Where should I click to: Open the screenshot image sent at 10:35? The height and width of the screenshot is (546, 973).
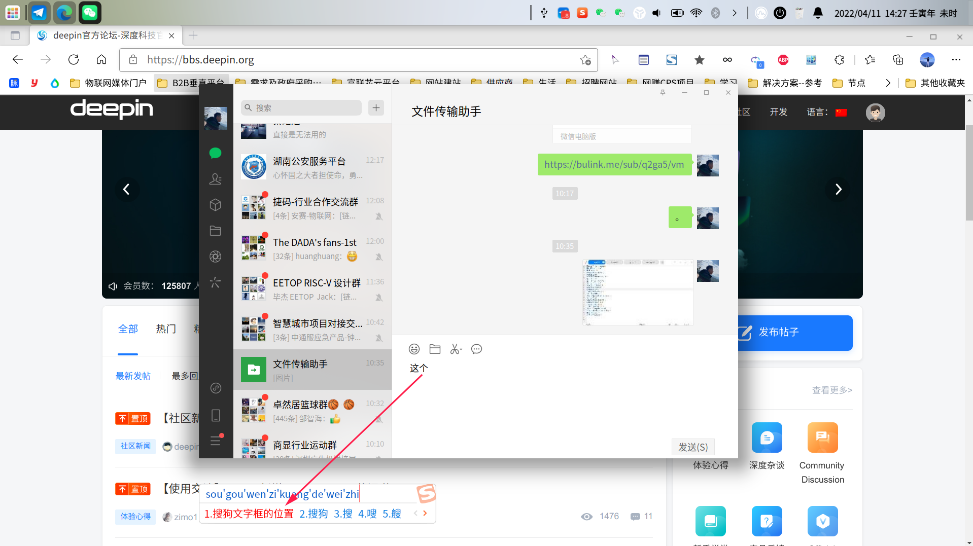638,293
